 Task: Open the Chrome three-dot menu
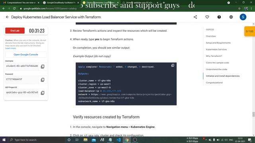point(251,8)
